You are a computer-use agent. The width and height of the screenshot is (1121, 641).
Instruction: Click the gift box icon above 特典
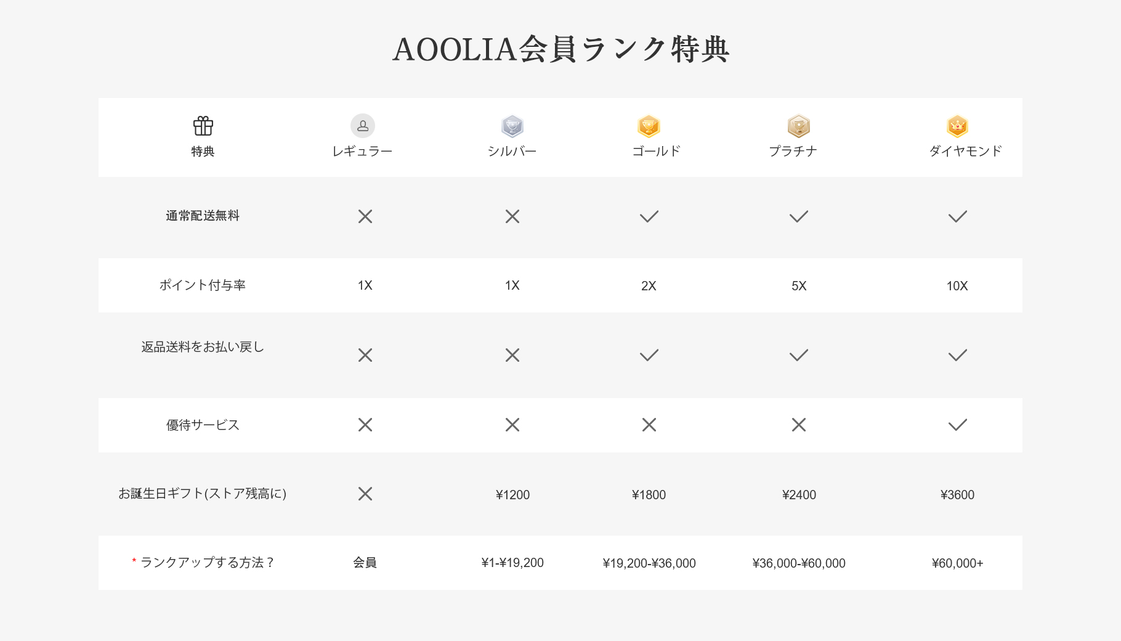point(203,126)
